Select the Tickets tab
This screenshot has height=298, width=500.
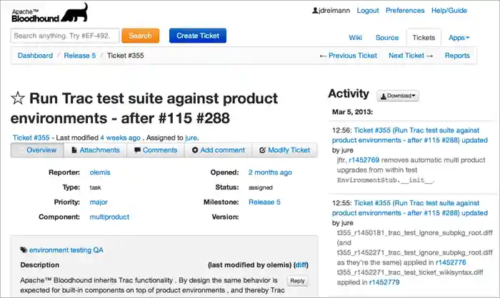point(424,38)
